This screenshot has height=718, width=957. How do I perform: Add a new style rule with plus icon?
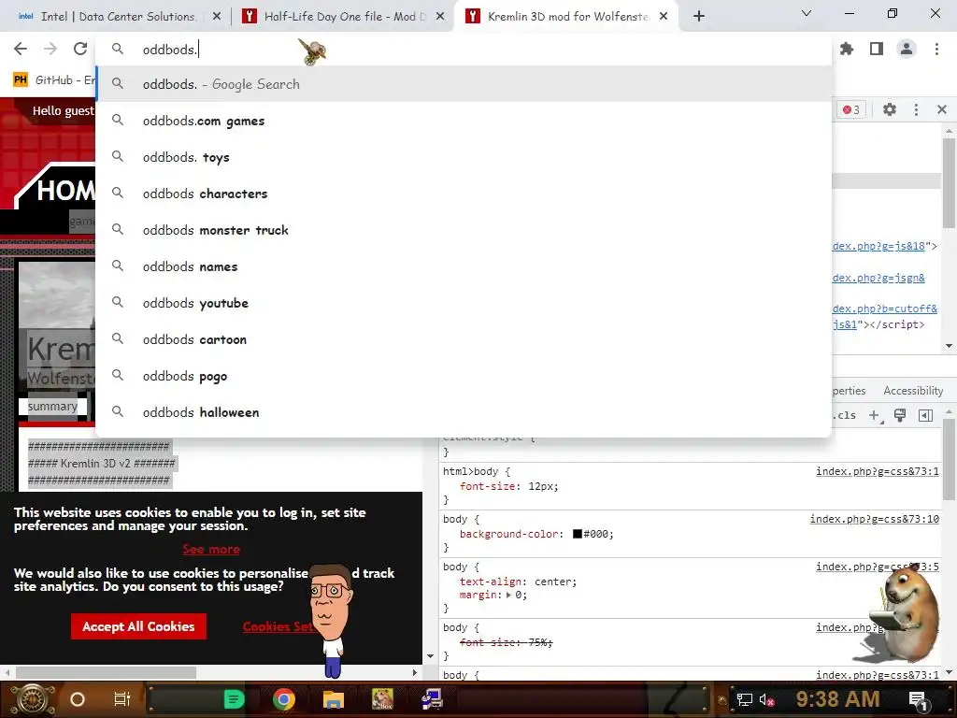pos(875,415)
